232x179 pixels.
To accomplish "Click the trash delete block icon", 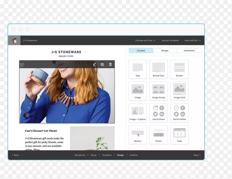I will point(110,64).
